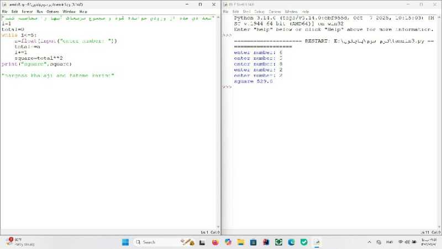
Task: Click the Python IDLE taskbar icon
Action: click(317, 242)
